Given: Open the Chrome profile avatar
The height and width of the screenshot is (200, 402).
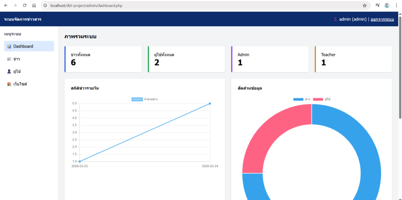Looking at the screenshot, I should coord(387,5).
